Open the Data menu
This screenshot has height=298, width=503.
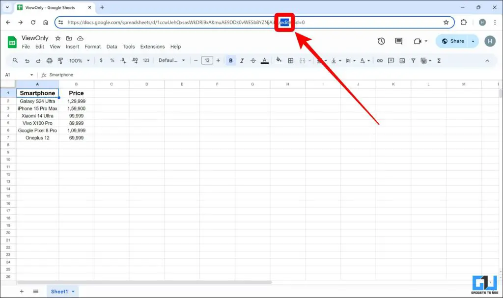pos(112,47)
